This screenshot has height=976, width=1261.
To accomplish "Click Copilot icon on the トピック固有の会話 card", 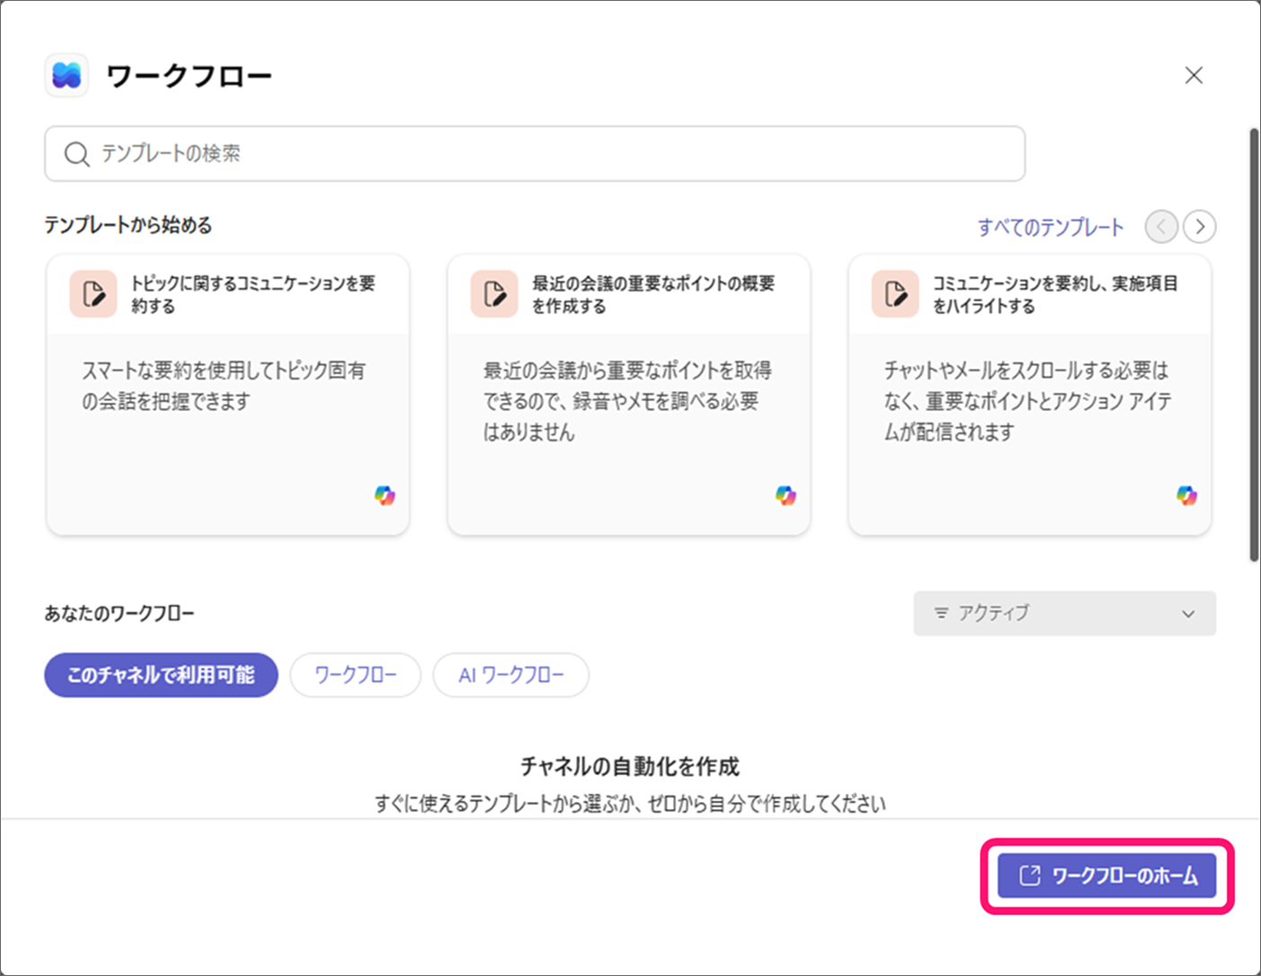I will (x=385, y=496).
